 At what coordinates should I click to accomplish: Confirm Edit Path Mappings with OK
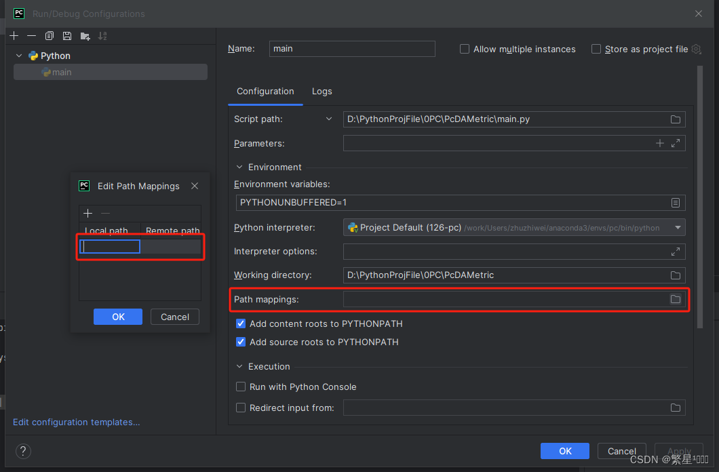(118, 317)
